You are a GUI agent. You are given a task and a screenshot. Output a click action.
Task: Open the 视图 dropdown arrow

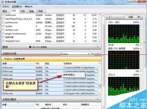pos(138,17)
